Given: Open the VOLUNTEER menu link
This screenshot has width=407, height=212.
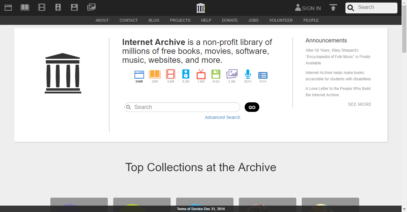Looking at the screenshot, I should [x=281, y=20].
